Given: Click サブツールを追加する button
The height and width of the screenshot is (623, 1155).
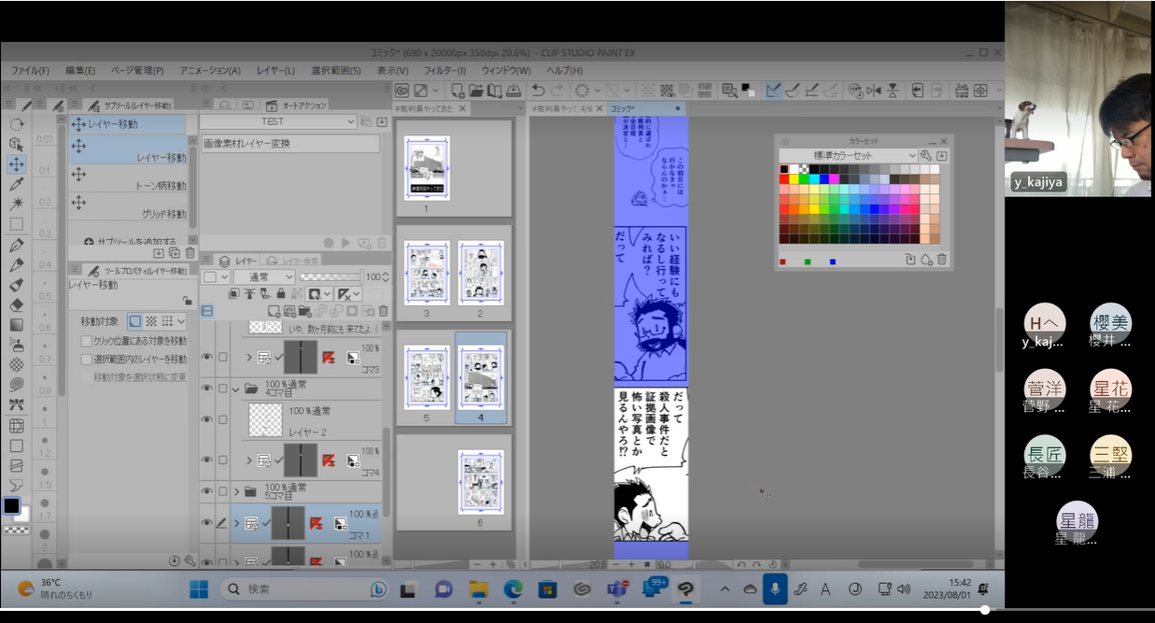Looking at the screenshot, I should tap(131, 241).
